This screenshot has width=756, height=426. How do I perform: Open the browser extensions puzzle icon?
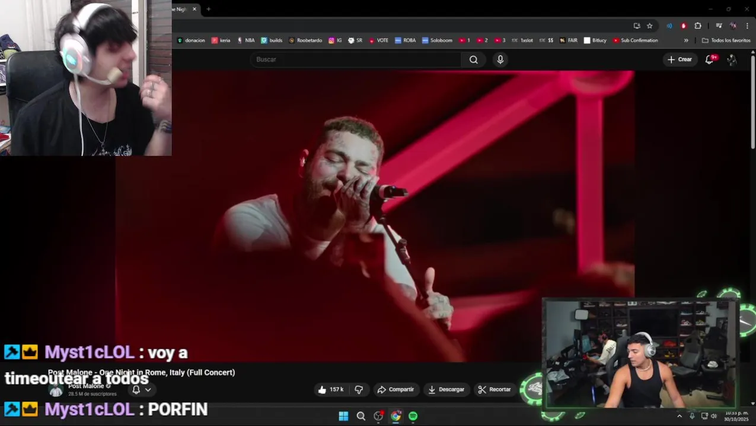point(698,25)
